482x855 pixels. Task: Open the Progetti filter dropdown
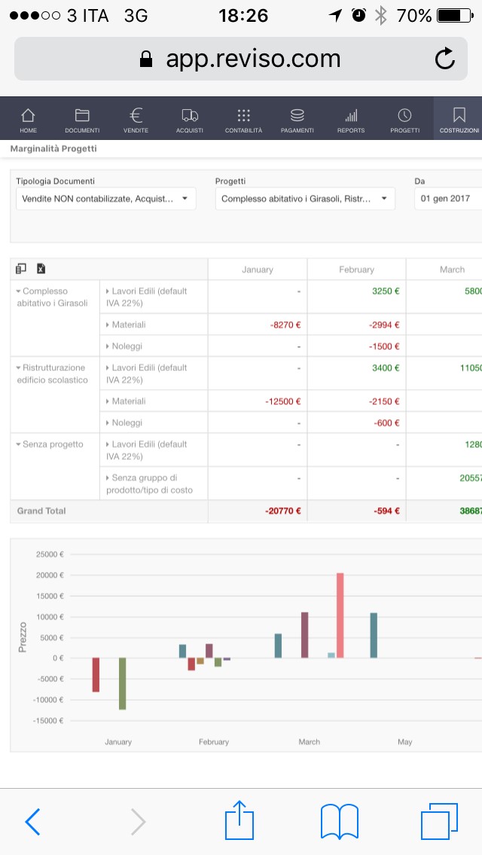pos(305,199)
